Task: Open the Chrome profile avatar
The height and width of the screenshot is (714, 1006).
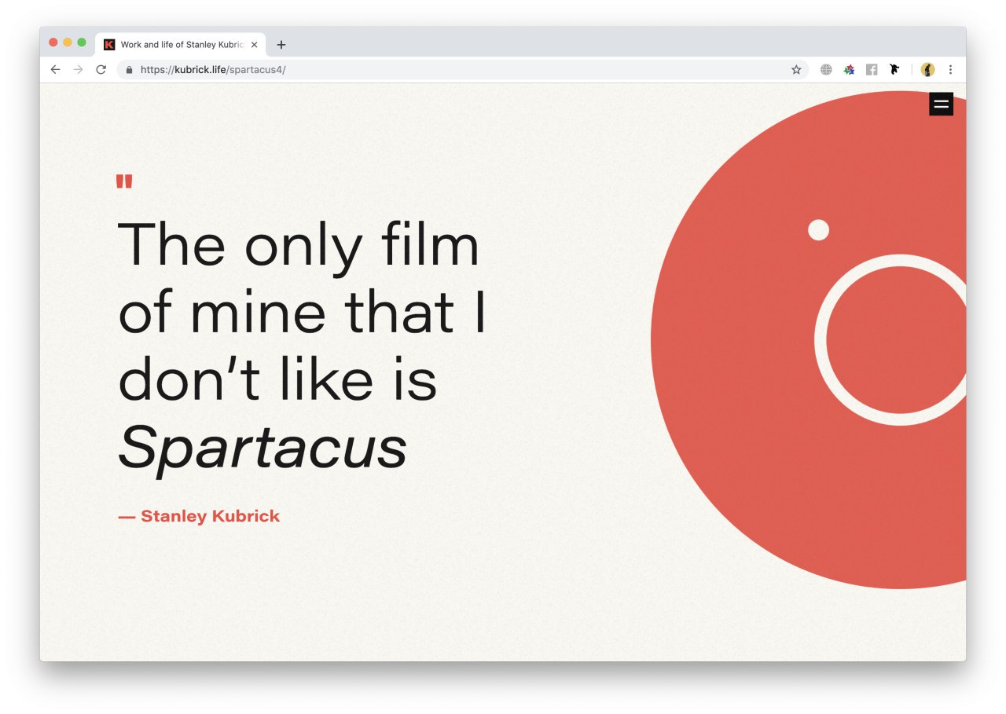Action: [x=928, y=70]
